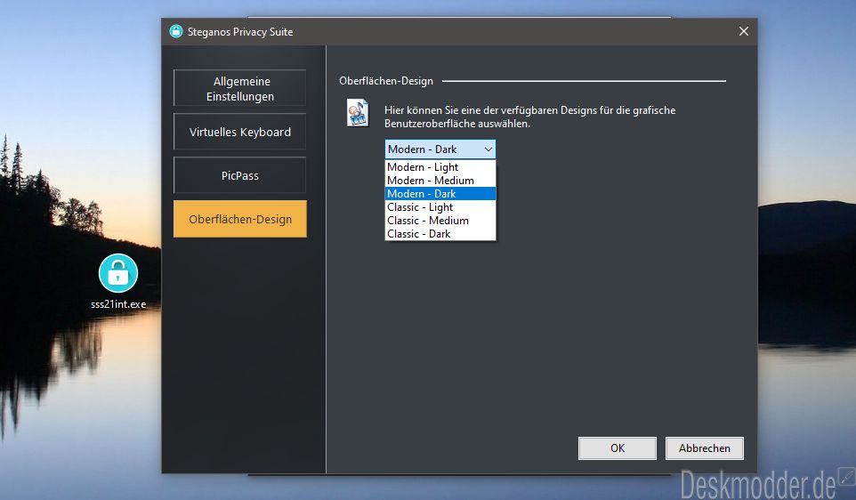This screenshot has height=500, width=856.
Task: Open the sss21int.exe desktop icon
Action: pos(118,282)
